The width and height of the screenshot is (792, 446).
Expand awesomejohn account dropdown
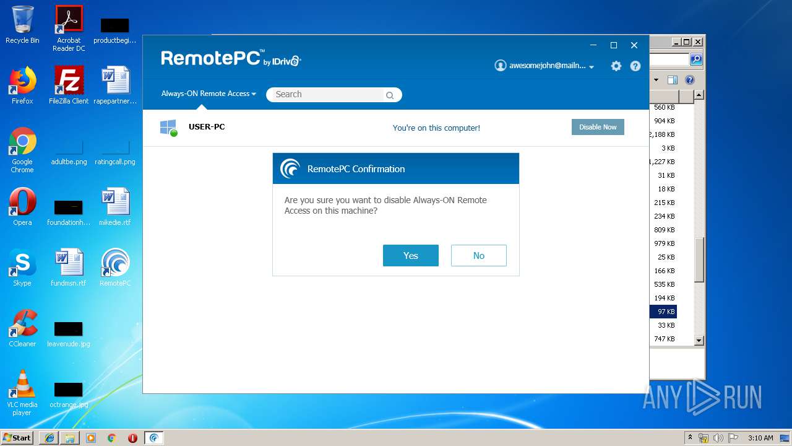click(x=592, y=67)
